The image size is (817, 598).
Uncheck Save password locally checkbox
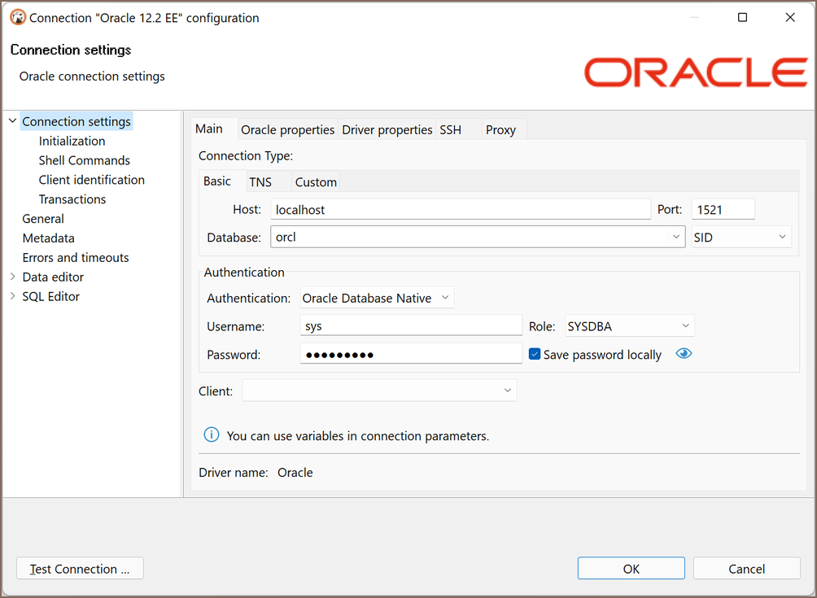(535, 354)
